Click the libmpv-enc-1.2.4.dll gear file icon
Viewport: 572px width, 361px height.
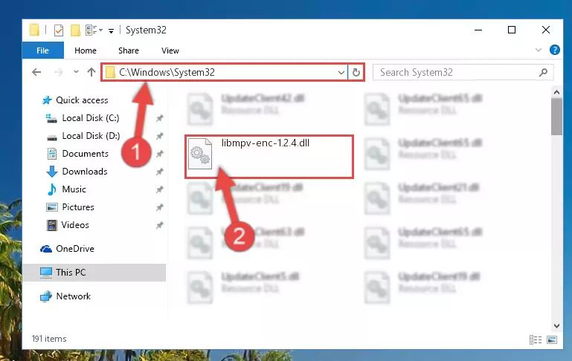point(199,155)
